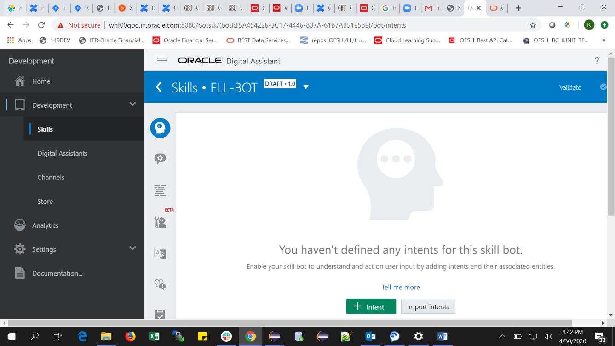Open the Apps bookmarks shortcut
615x346 pixels.
click(x=19, y=40)
